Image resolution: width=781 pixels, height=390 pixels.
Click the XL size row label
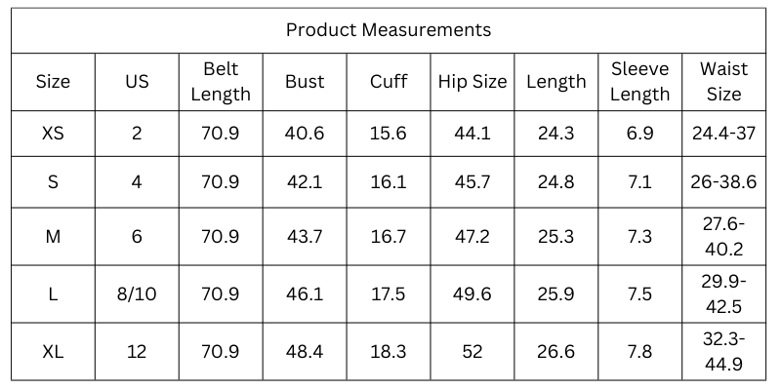click(53, 351)
